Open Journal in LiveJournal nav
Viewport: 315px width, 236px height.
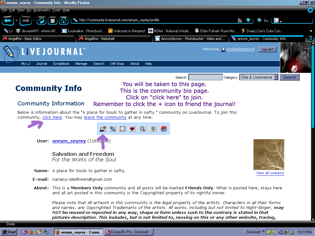click(x=42, y=64)
